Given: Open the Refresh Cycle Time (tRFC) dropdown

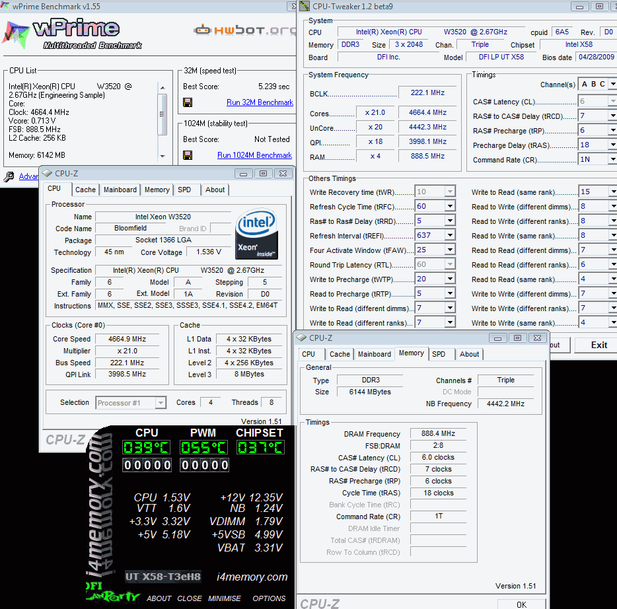Looking at the screenshot, I should pos(451,206).
